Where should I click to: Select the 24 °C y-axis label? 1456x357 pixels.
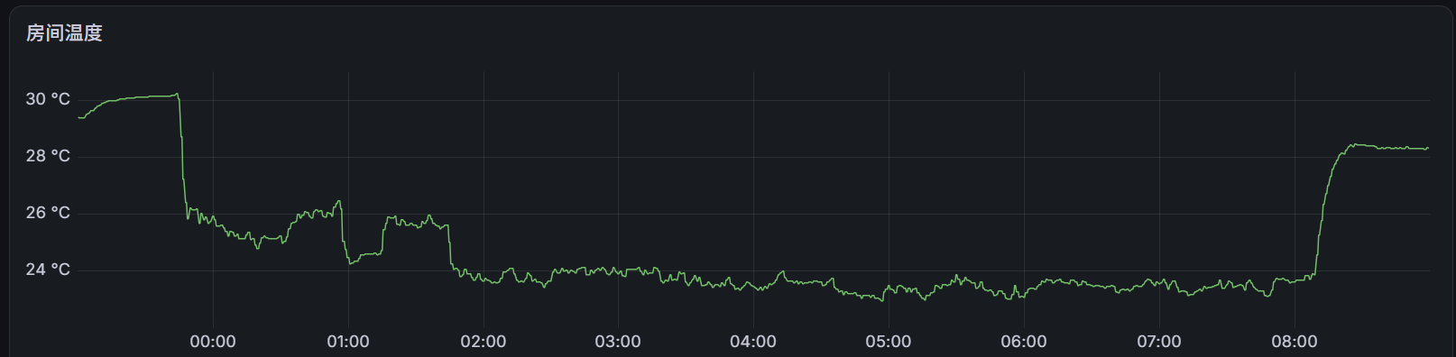48,270
